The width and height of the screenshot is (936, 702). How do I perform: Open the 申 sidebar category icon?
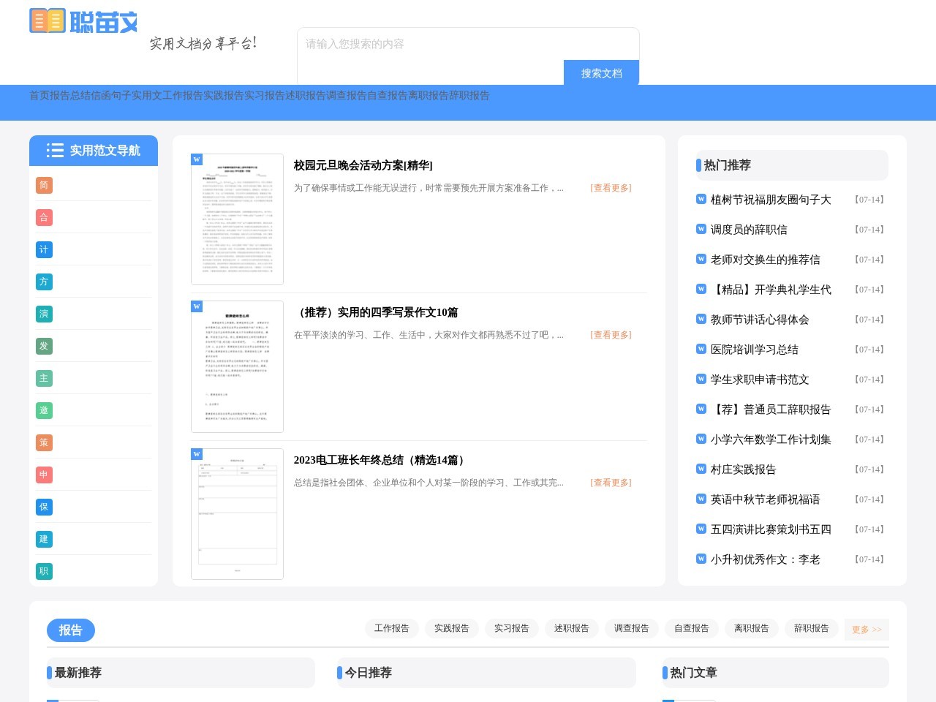[44, 475]
